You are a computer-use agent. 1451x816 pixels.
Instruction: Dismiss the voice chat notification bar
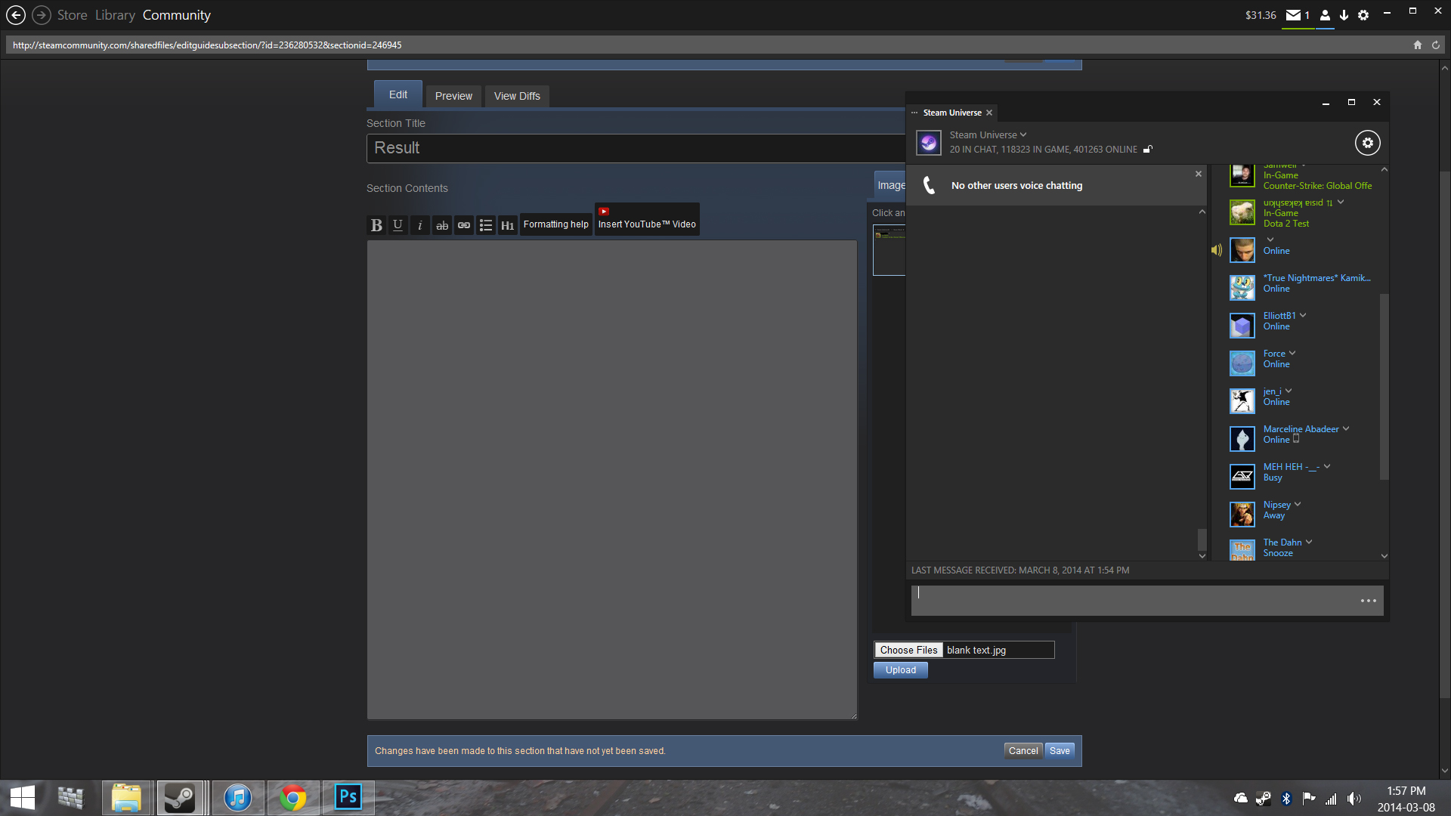point(1198,174)
